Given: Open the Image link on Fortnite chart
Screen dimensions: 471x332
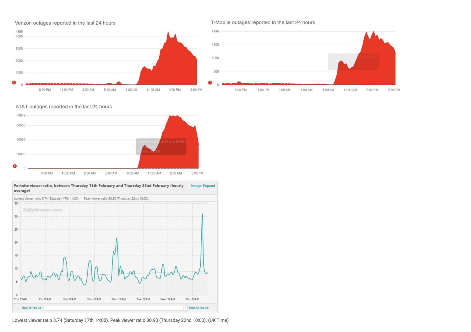Looking at the screenshot, I should (196, 186).
